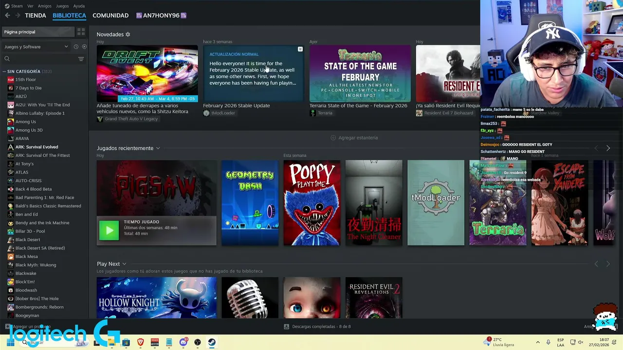This screenshot has height=350, width=623.
Task: Select Baldi's Basics Classic Remastered
Action: pyautogui.click(x=48, y=206)
